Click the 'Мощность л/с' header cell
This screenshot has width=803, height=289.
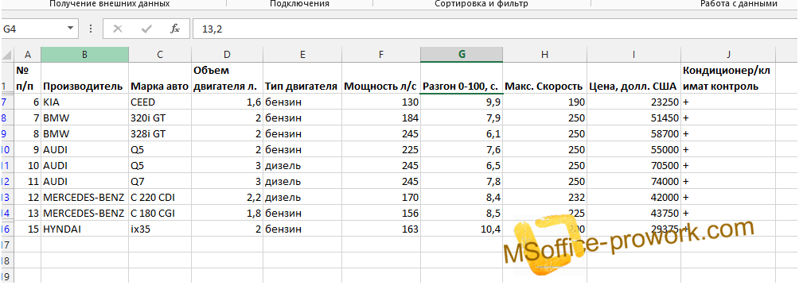380,78
